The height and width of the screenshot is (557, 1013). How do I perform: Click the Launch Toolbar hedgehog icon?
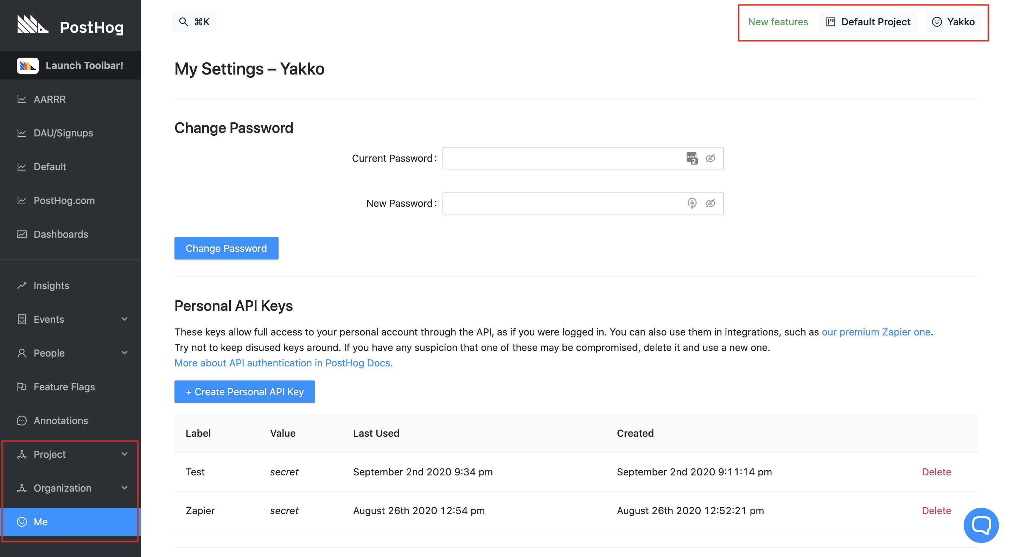27,66
